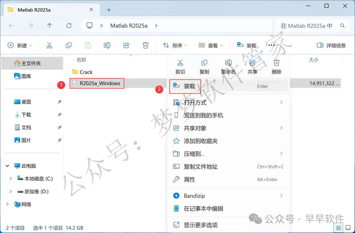Select the Crack folder
Screen dimensions: 355x233
tap(82, 72)
